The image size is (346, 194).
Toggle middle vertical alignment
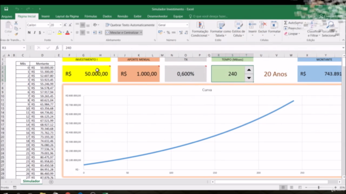(83, 25)
